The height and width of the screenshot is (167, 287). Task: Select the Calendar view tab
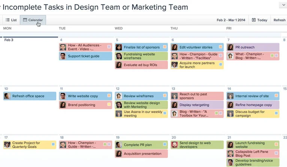pos(33,20)
